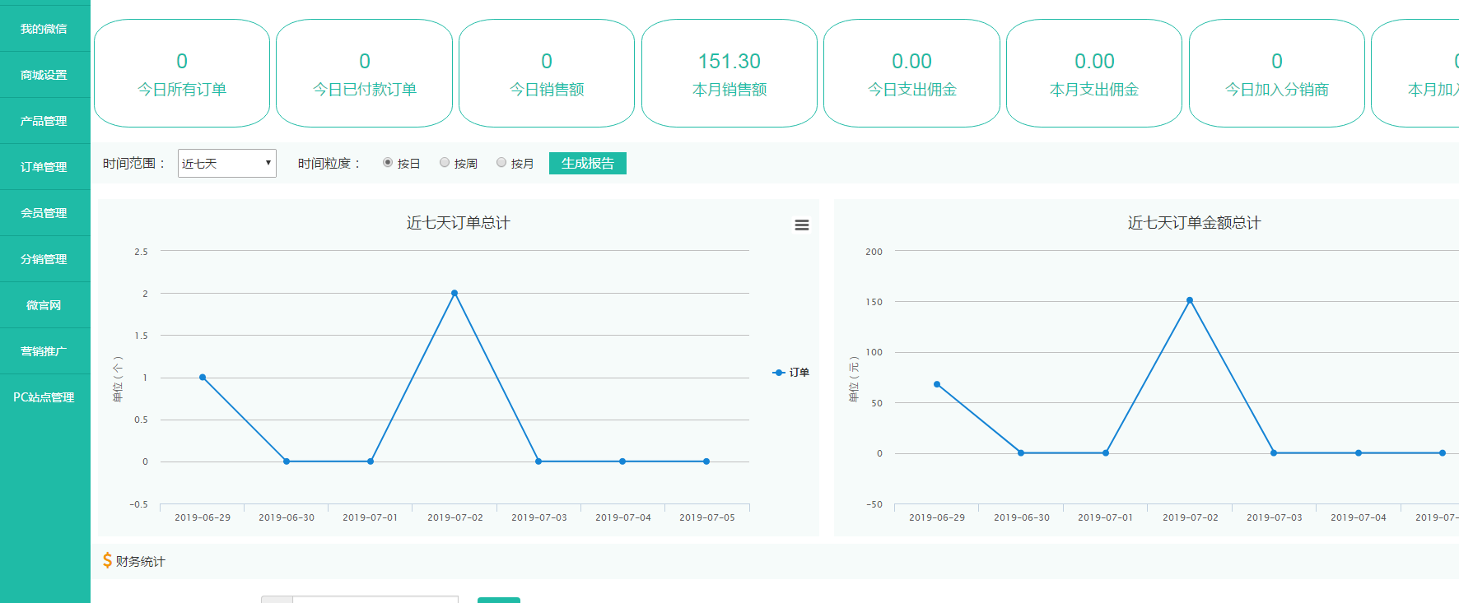Go to 商城设置 in the sidebar
1459x603 pixels.
click(x=44, y=75)
